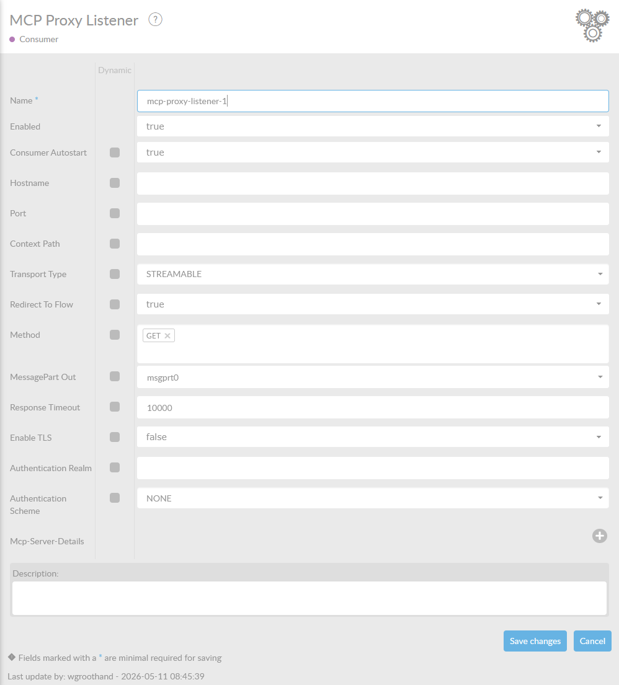Open the Enable TLS dropdown
Image resolution: width=619 pixels, height=685 pixels.
[x=373, y=437]
